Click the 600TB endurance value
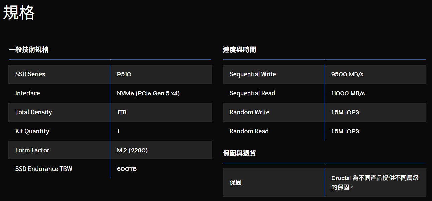Viewport: 432px width, 201px height. [x=127, y=169]
